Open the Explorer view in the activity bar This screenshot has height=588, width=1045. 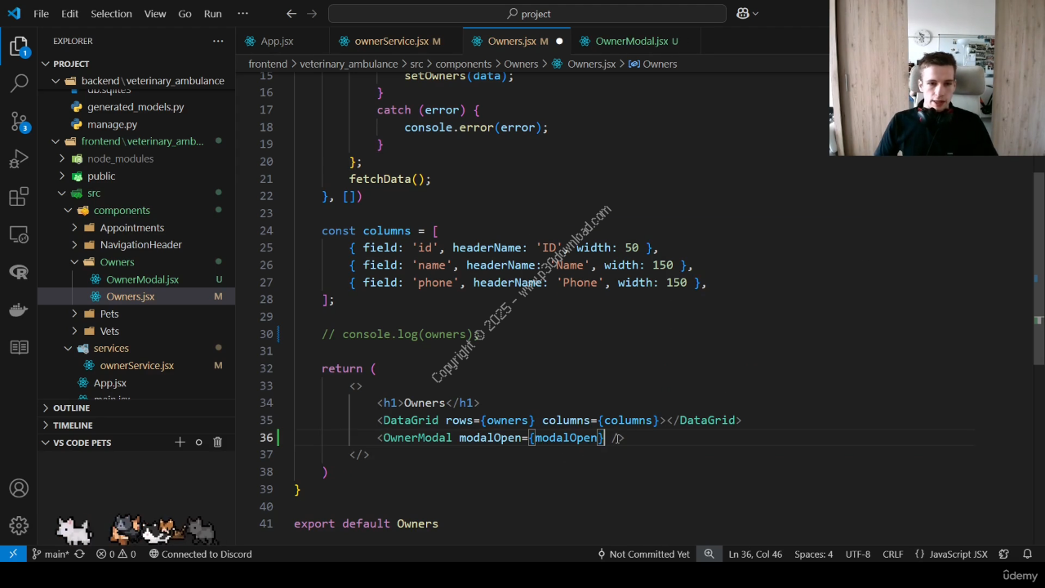[x=19, y=47]
